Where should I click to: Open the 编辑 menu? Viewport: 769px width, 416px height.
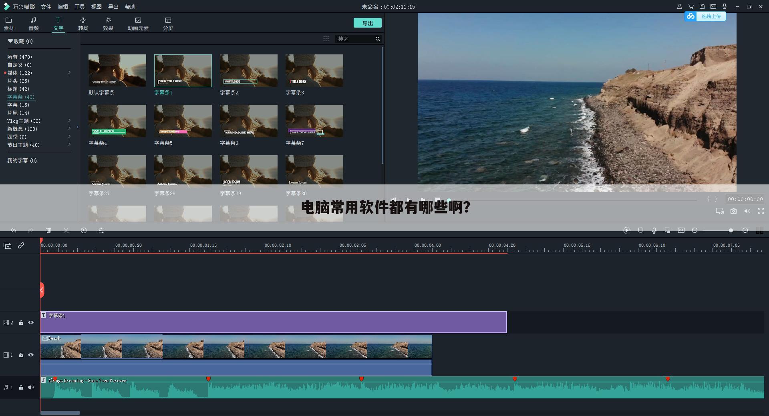click(63, 7)
